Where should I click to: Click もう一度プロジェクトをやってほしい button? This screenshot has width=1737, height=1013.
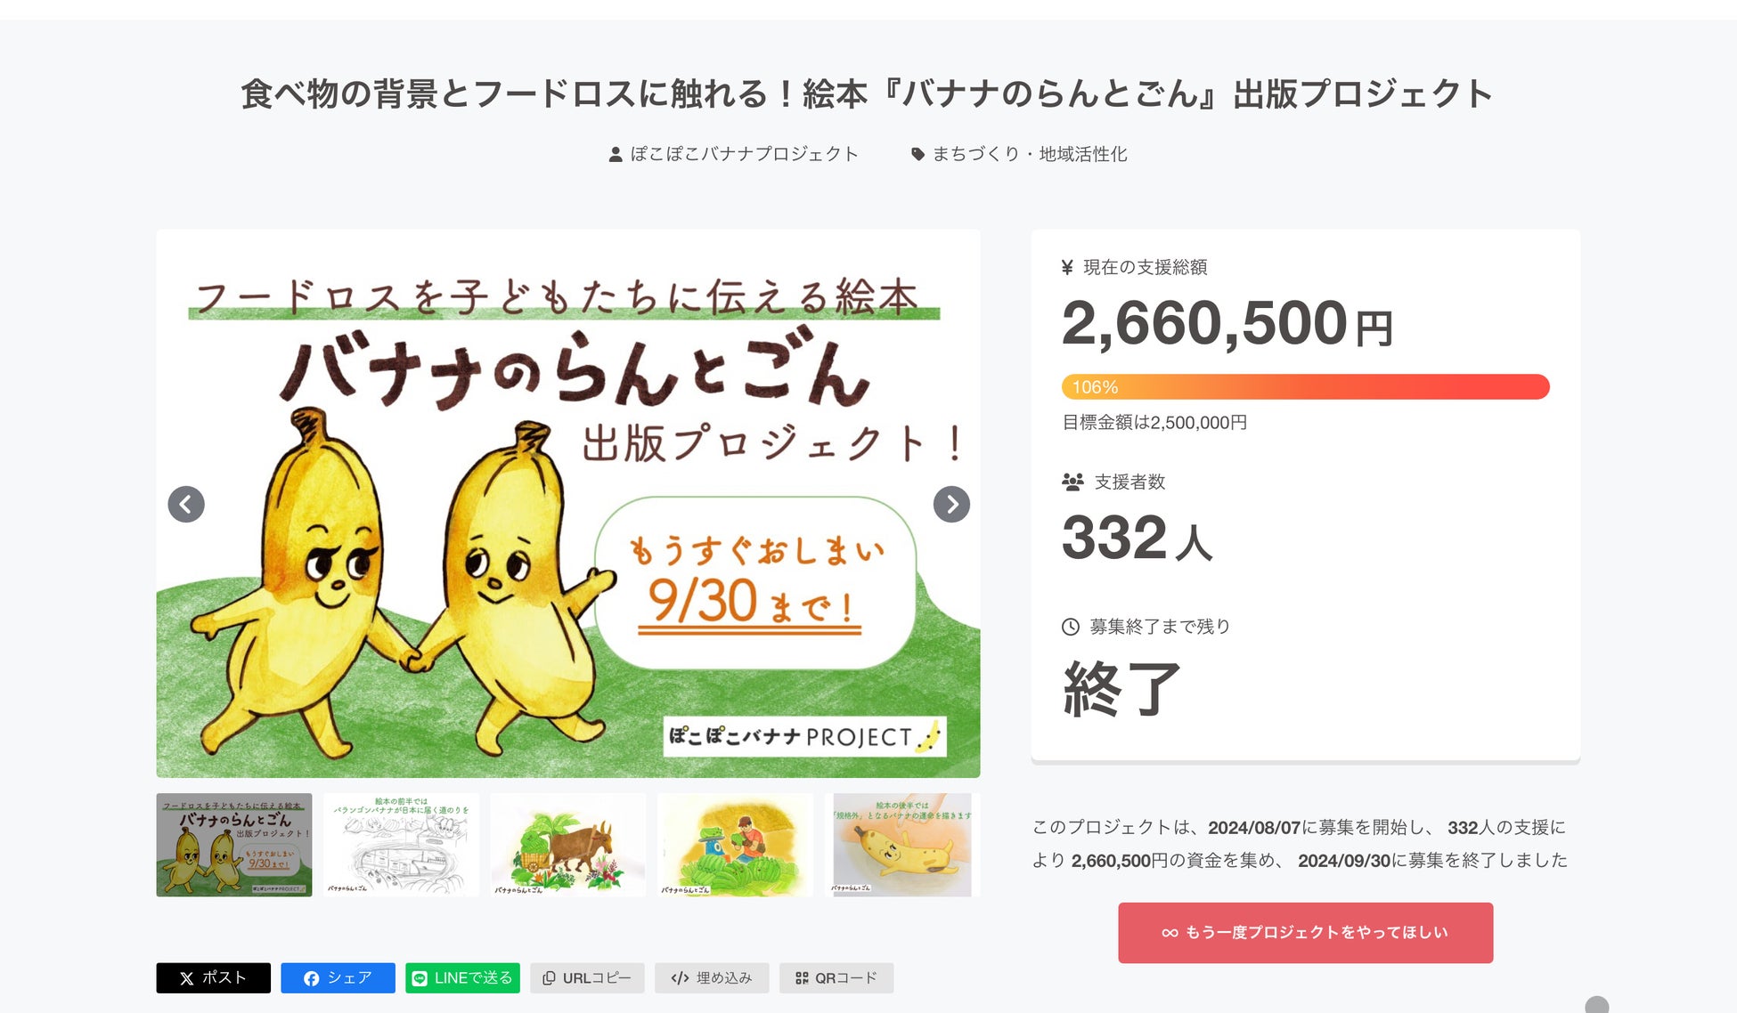(x=1305, y=932)
